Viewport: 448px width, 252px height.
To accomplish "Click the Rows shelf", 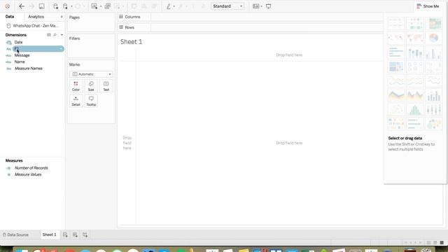I will pyautogui.click(x=267, y=27).
